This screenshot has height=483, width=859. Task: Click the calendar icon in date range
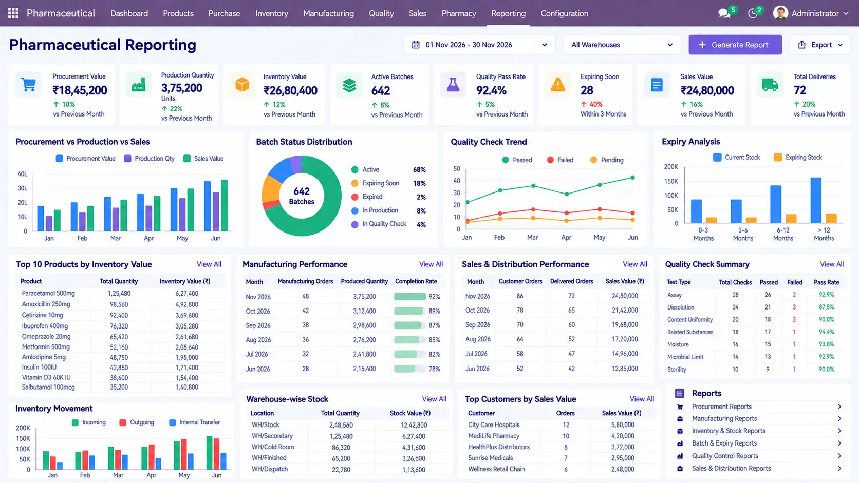tap(416, 45)
